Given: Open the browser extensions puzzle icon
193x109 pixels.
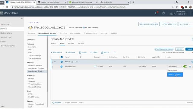Looking at the screenshot, I should (x=186, y=7).
